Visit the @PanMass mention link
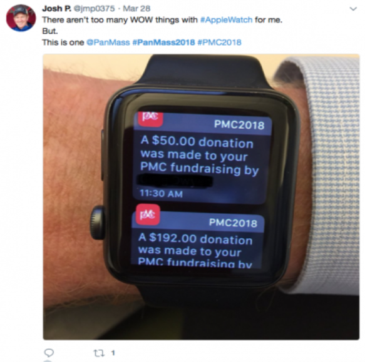This screenshot has height=362, width=365. click(x=108, y=43)
